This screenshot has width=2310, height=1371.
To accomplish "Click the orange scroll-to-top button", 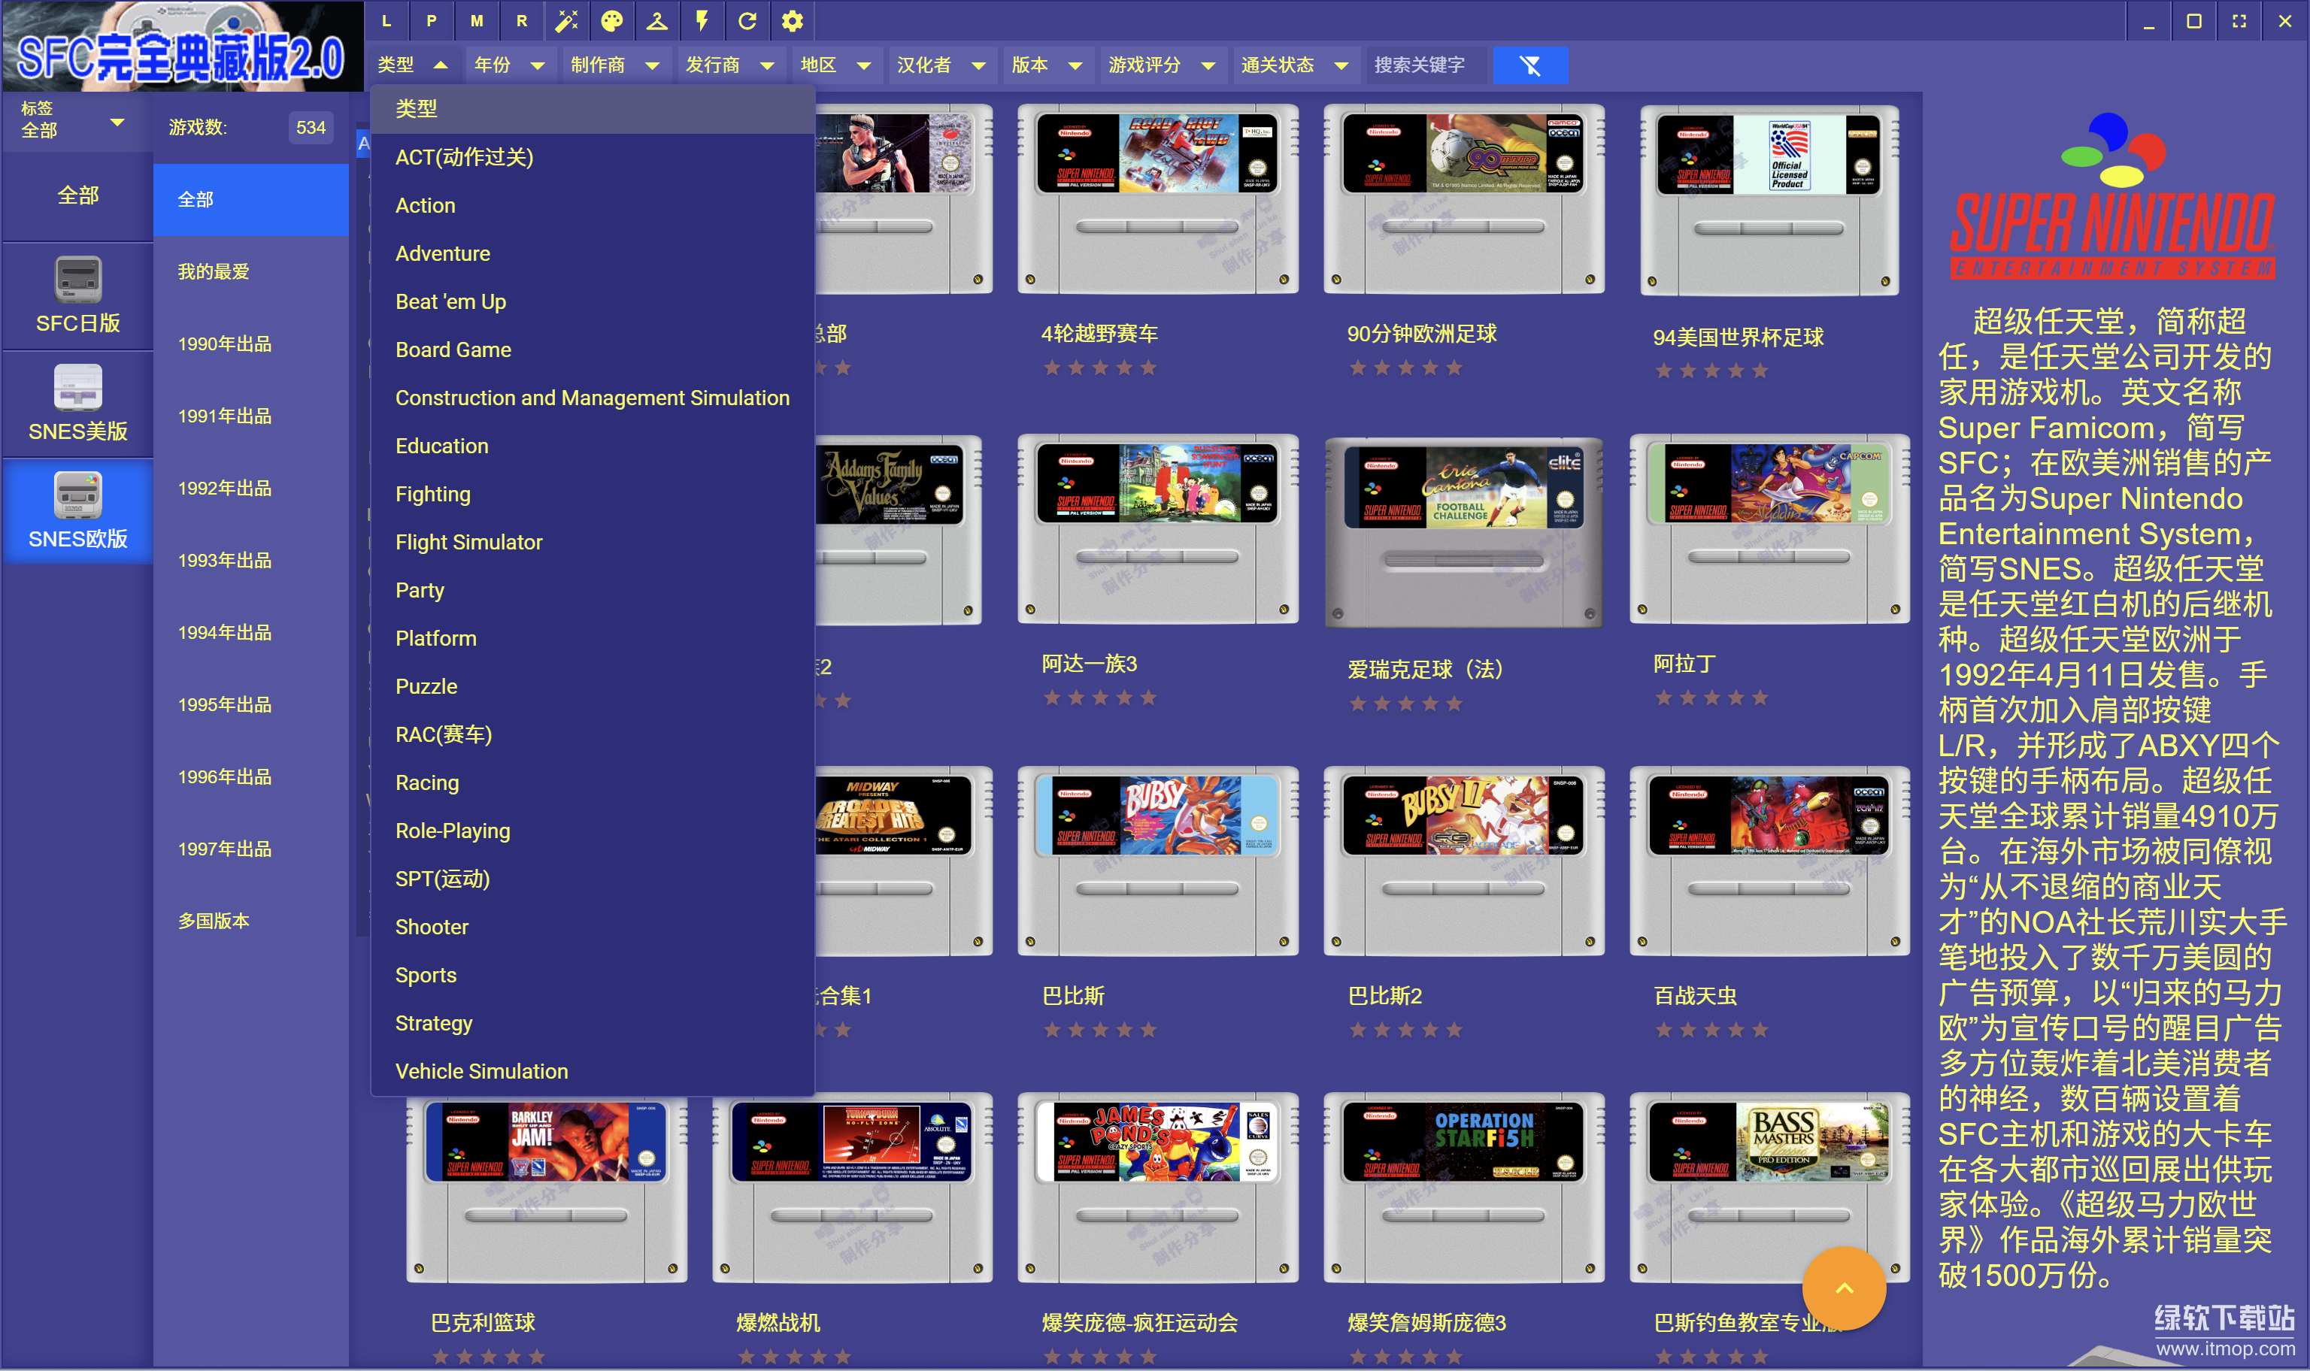I will [x=1843, y=1288].
